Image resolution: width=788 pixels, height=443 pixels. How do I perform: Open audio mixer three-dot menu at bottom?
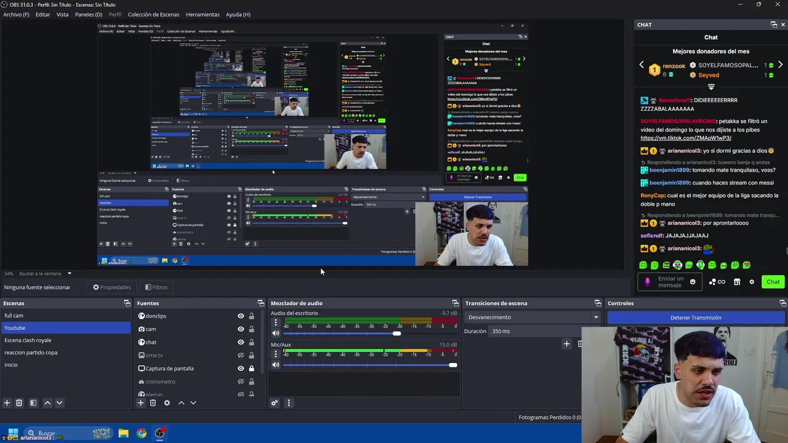tap(289, 403)
